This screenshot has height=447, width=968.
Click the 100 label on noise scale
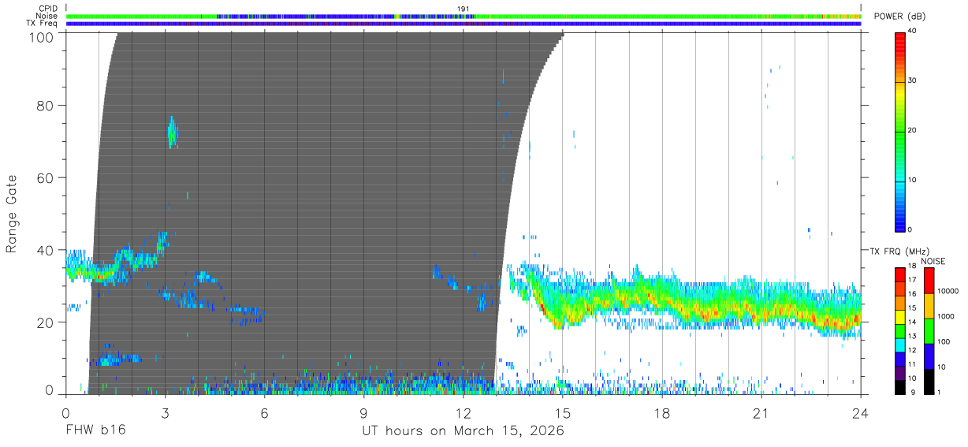945,341
